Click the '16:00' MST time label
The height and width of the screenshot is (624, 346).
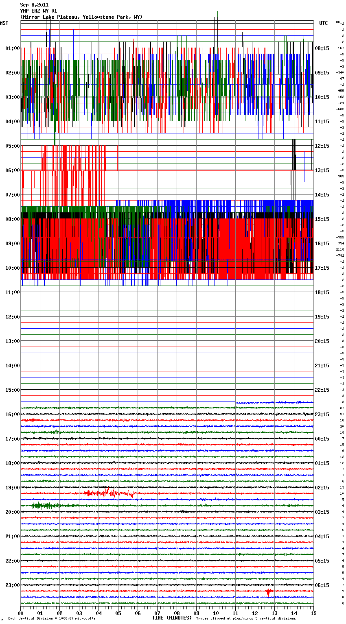[x=13, y=414]
